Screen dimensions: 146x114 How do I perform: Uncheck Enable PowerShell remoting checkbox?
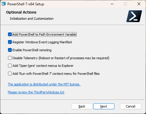pos(10,50)
